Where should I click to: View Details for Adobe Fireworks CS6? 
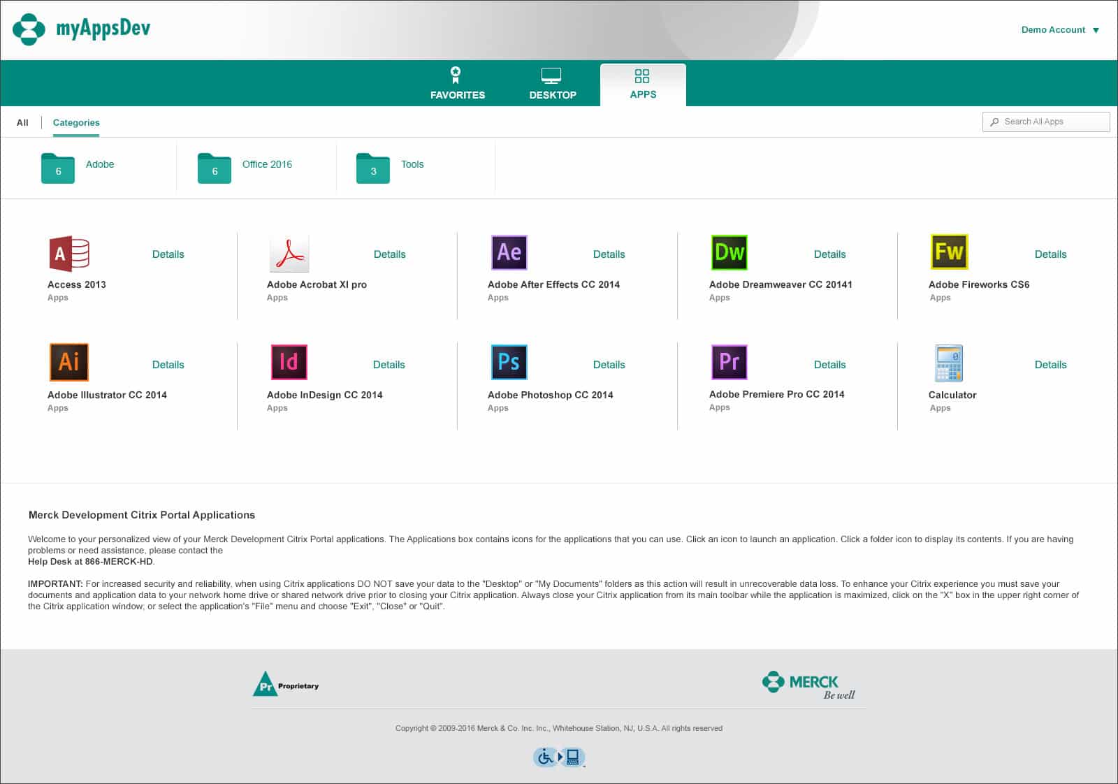(x=1050, y=254)
